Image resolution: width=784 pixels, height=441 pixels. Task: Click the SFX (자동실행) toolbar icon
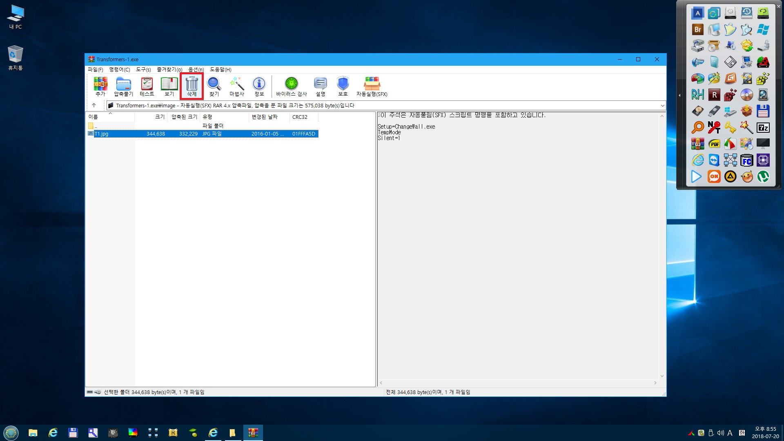372,87
